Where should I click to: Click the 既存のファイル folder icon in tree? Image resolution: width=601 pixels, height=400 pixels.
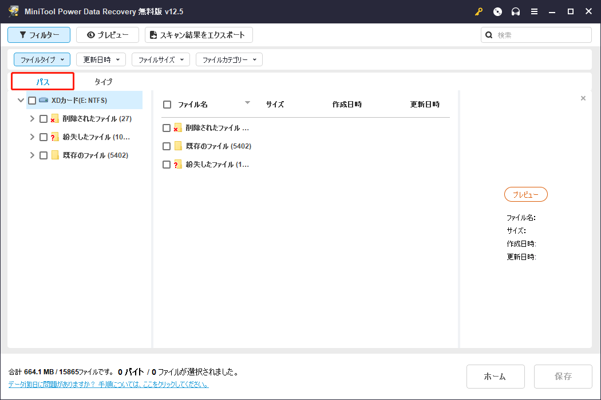click(x=55, y=155)
